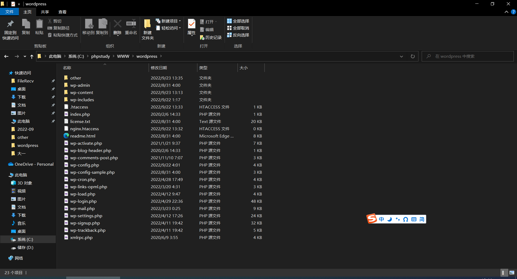Click the Delete icon in ribbon
This screenshot has height=279, width=517.
pos(117,24)
